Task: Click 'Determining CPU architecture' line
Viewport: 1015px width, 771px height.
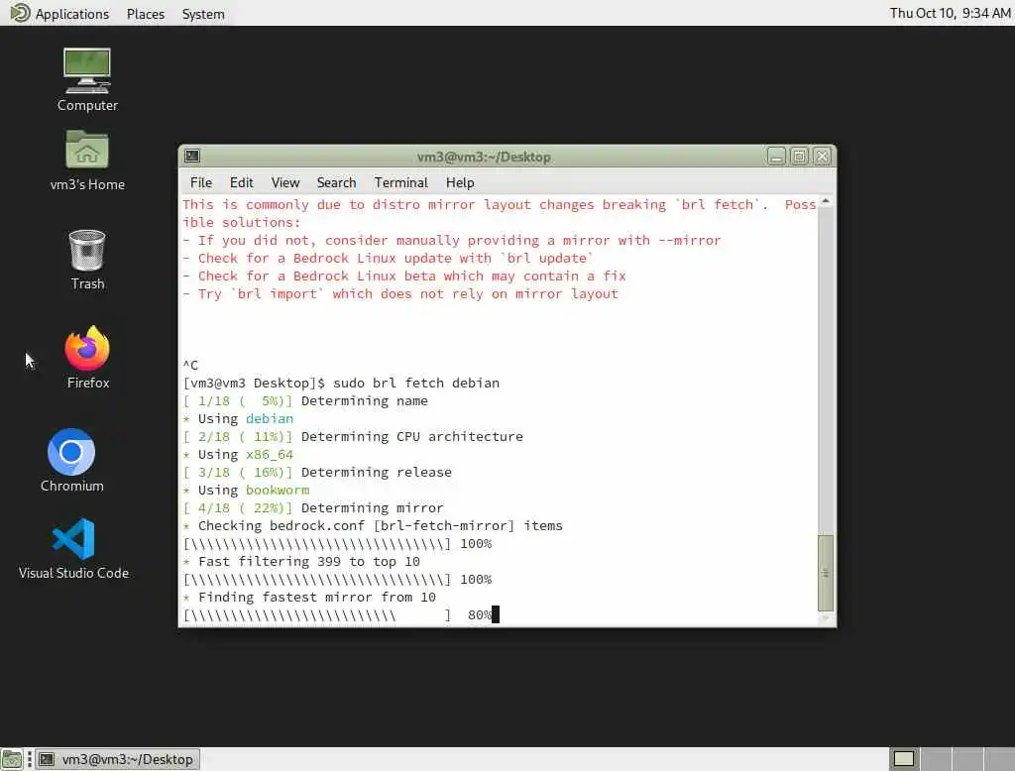Action: 353,436
